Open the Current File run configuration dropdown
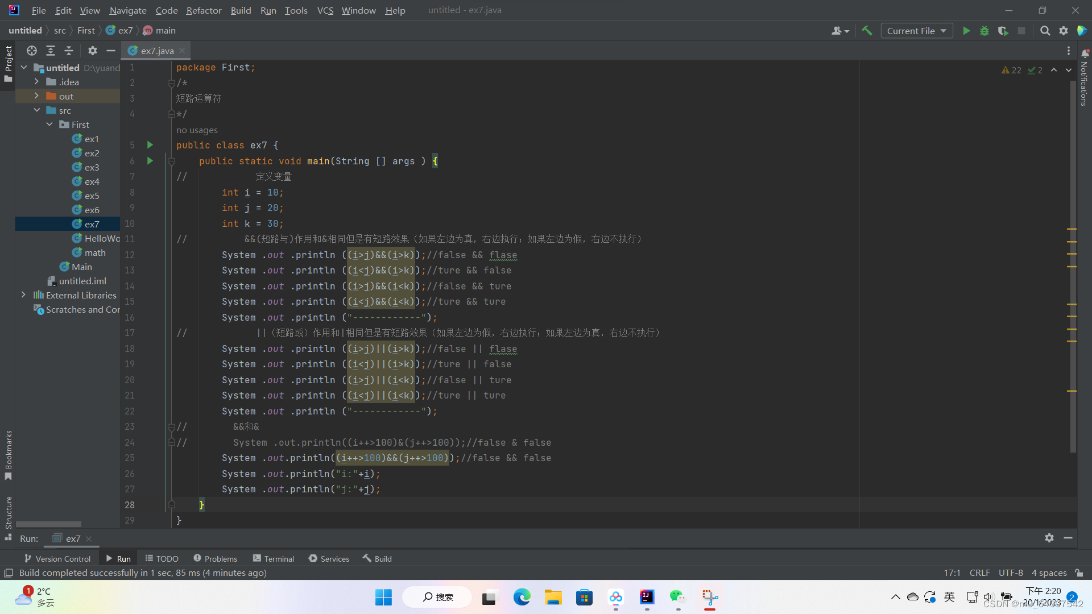This screenshot has width=1092, height=614. 916,31
